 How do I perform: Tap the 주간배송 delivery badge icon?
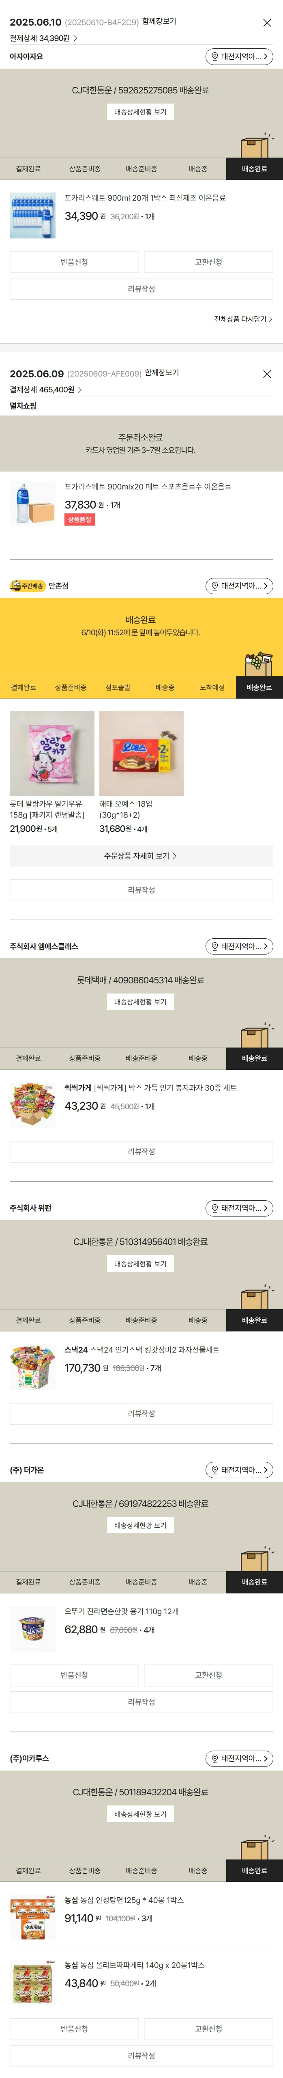(x=28, y=586)
